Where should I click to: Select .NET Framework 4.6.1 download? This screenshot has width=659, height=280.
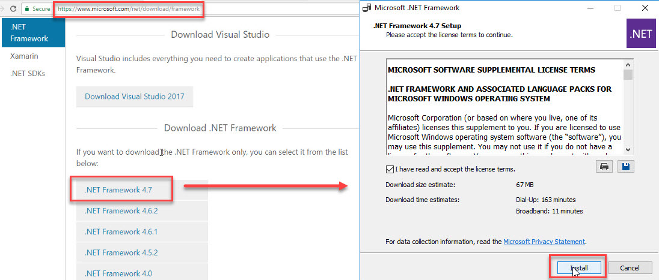(142, 232)
